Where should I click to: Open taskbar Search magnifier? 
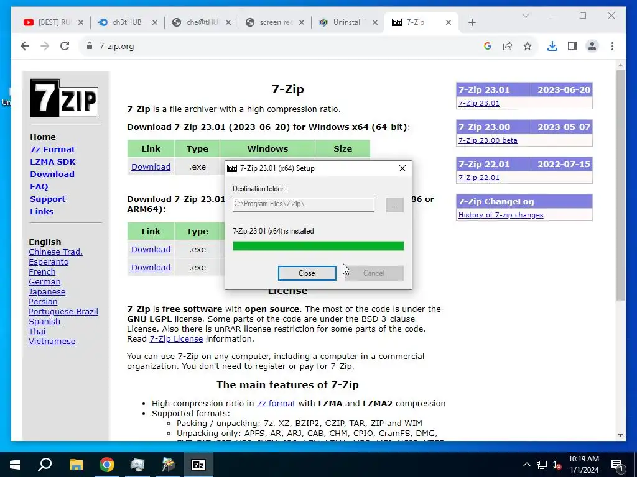(x=45, y=465)
